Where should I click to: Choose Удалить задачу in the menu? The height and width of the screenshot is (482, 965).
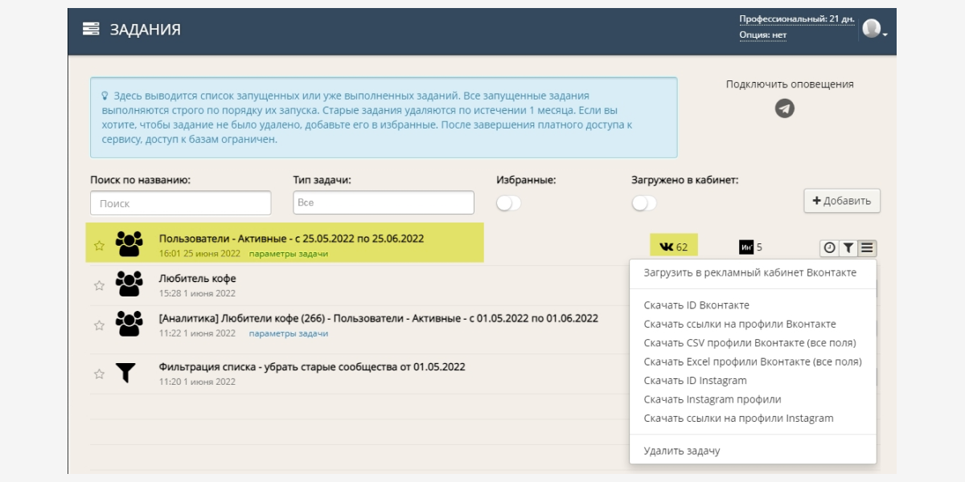click(x=682, y=451)
